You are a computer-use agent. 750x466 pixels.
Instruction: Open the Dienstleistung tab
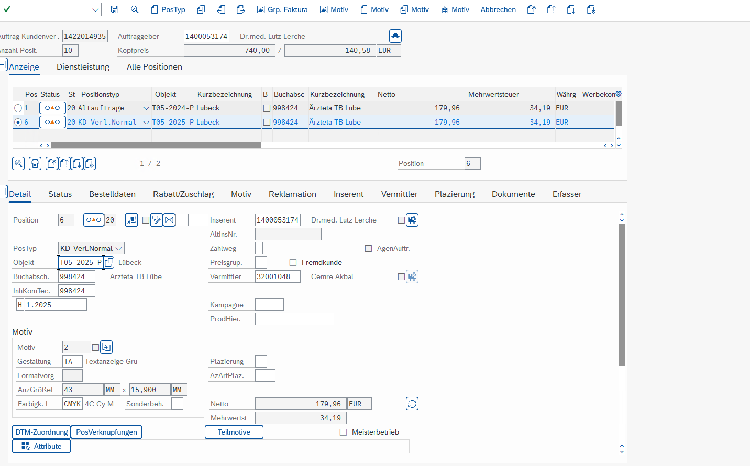point(83,67)
